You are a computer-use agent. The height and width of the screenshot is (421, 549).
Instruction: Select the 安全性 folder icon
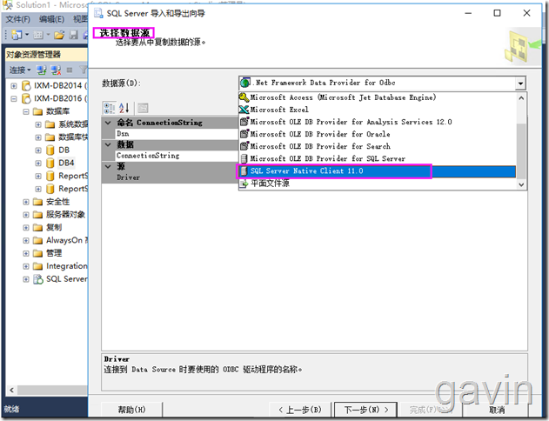point(37,202)
